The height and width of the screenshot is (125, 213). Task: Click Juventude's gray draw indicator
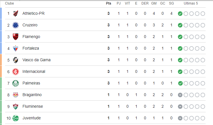[180, 118]
